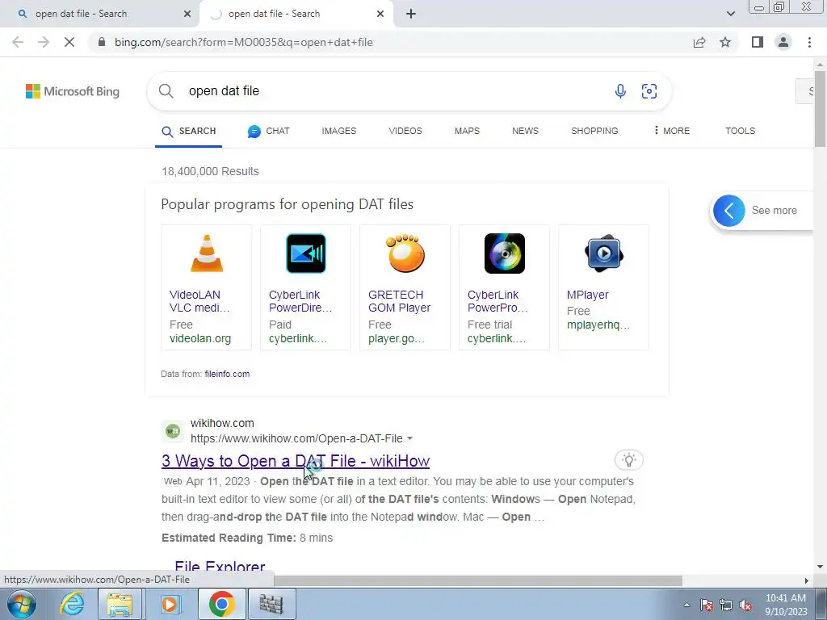Click the VLC media player cone icon
Image resolution: width=827 pixels, height=620 pixels.
[x=206, y=253]
